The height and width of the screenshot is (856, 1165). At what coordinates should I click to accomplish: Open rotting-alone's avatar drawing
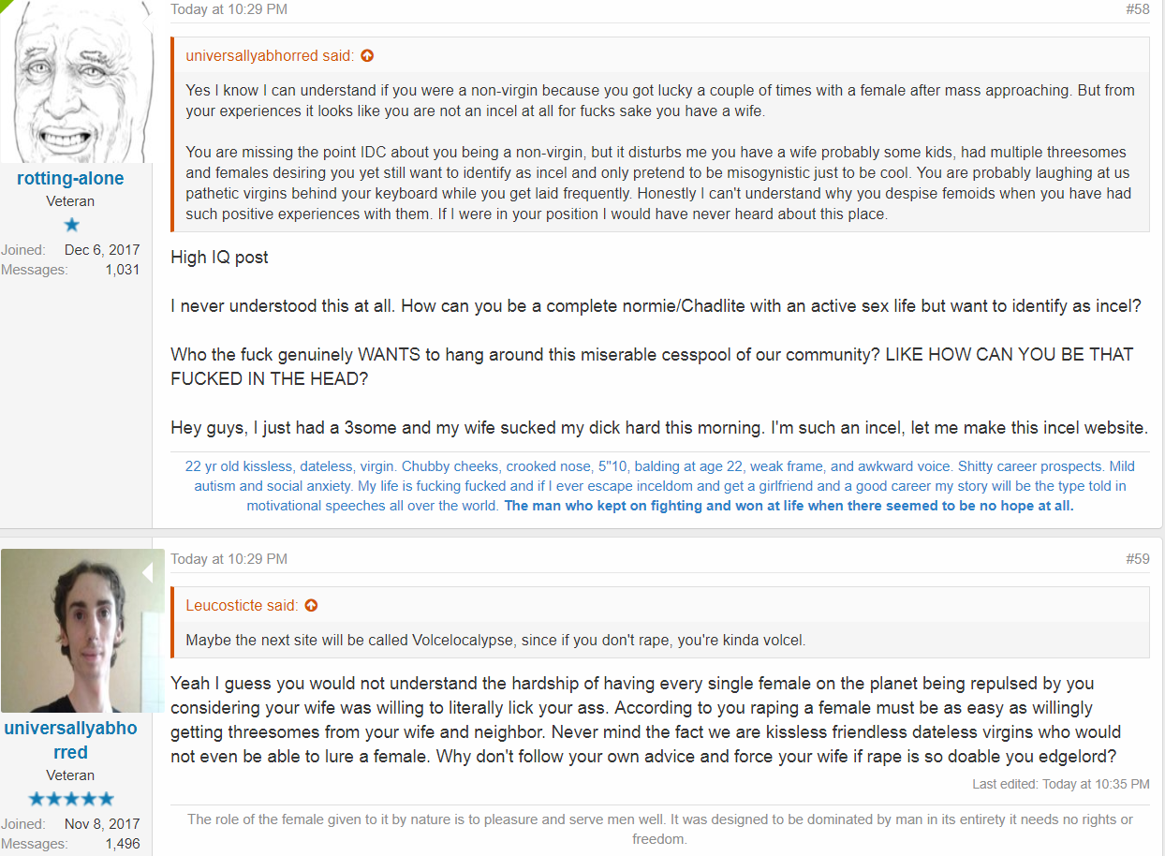pyautogui.click(x=76, y=81)
